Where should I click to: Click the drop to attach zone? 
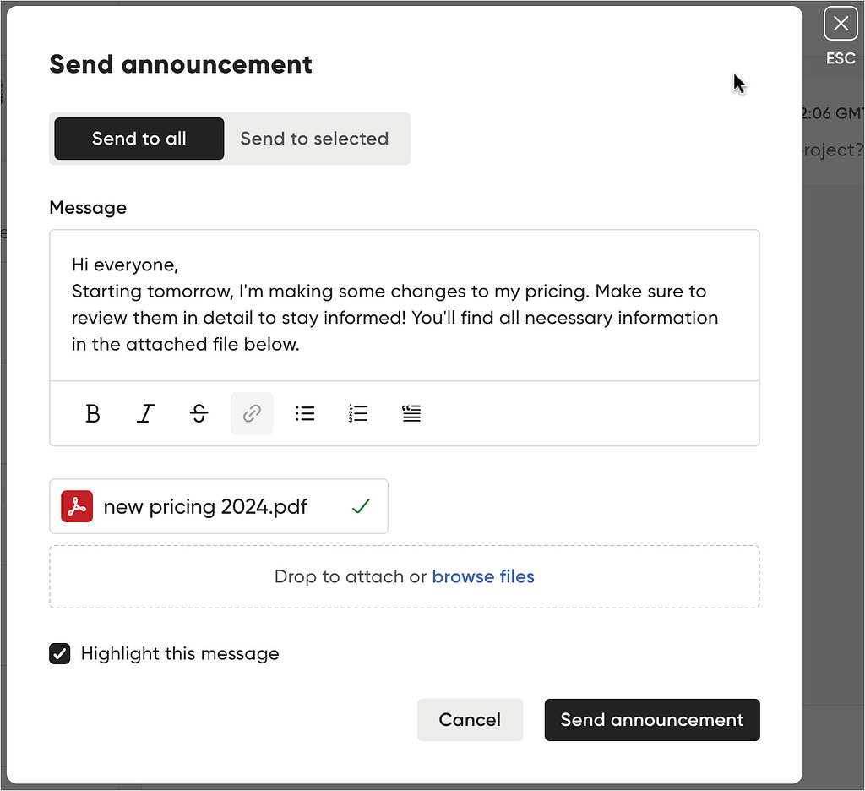tap(405, 577)
